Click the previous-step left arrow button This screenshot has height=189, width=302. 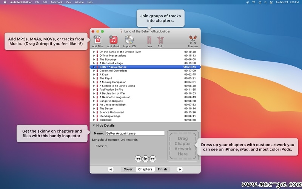[111, 169]
